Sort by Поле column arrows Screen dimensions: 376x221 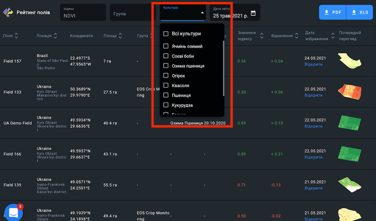(16, 36)
